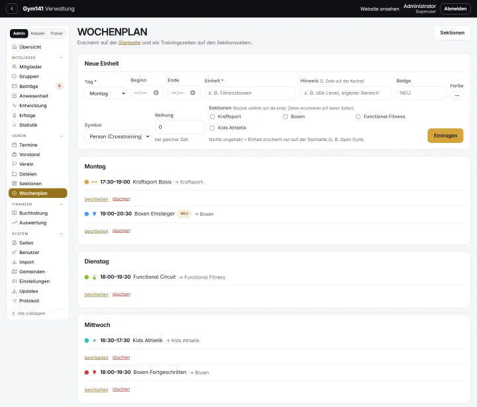Viewport: 477px width, 407px height.
Task: Open the Ende time picker clock icon
Action: click(193, 93)
